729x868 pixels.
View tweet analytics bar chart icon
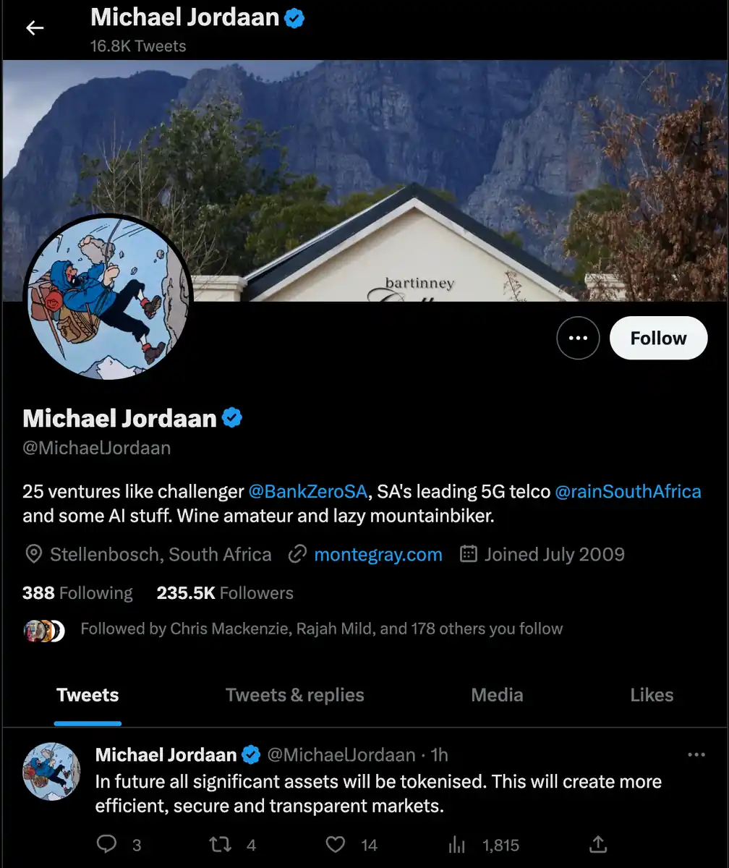pos(457,844)
